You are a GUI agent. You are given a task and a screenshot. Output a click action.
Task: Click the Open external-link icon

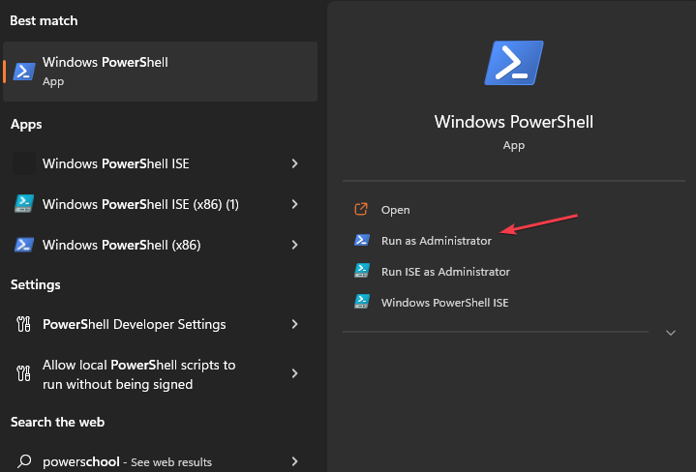[x=361, y=209]
